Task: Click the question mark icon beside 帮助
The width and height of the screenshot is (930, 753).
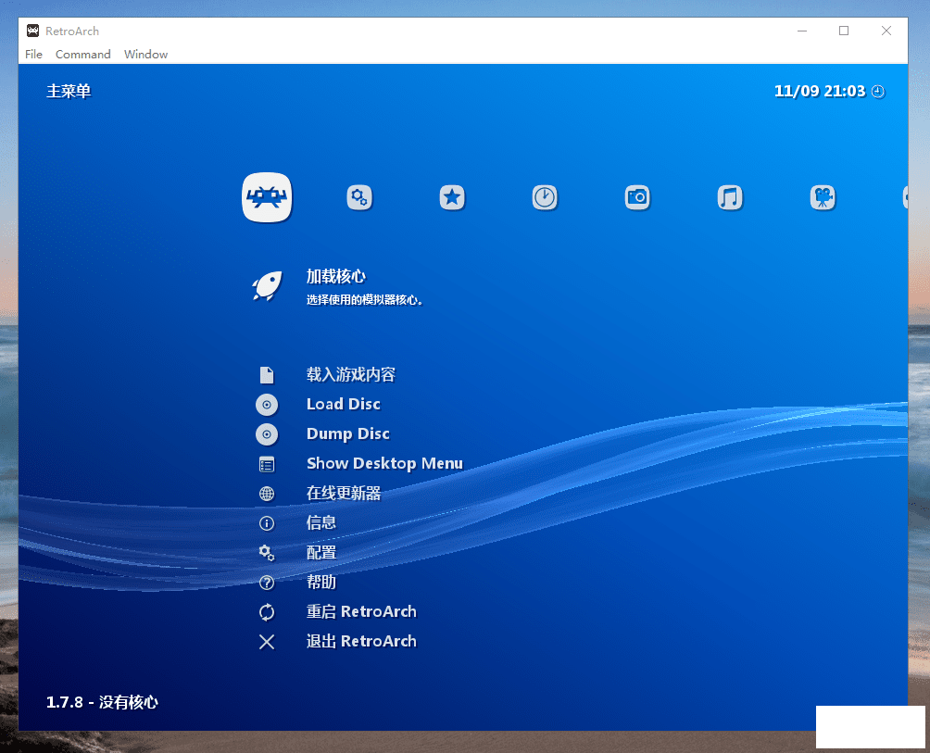Action: tap(267, 583)
